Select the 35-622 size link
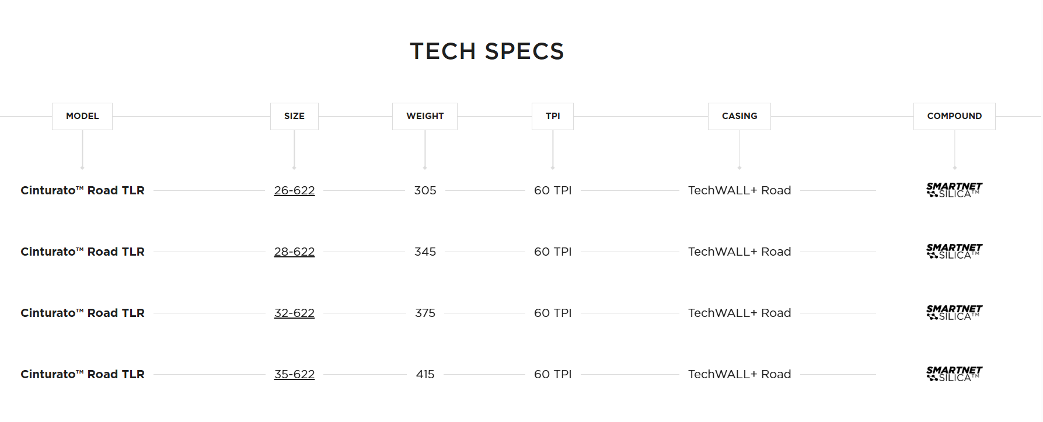This screenshot has height=422, width=1043. pyautogui.click(x=294, y=374)
